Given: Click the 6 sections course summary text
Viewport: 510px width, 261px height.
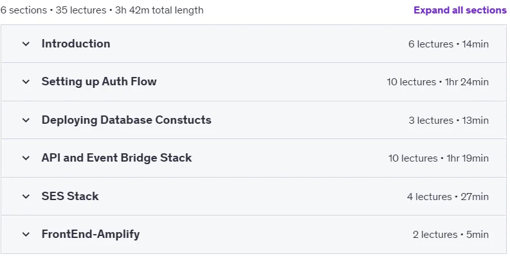Looking at the screenshot, I should (x=102, y=10).
